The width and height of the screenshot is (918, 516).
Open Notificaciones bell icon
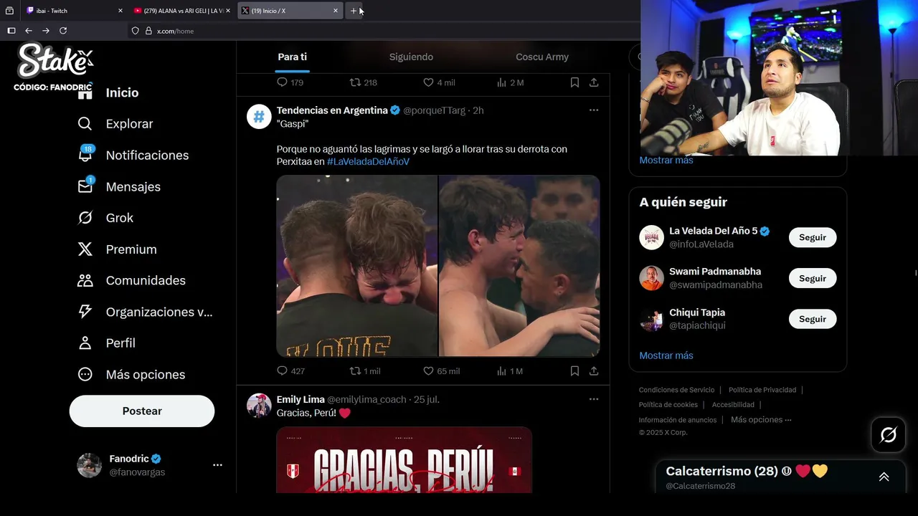tap(85, 155)
